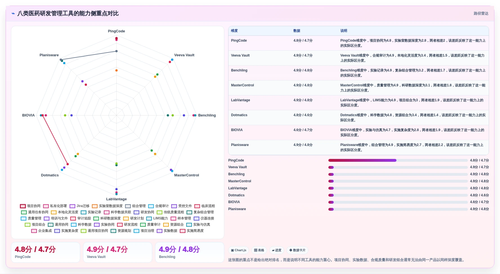Click the lightning icon beside the page title
Screen dimensions: 500x274
[x=13, y=14]
